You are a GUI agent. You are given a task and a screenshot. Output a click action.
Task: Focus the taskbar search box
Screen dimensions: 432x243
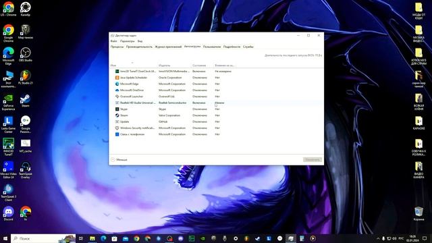pos(43,238)
